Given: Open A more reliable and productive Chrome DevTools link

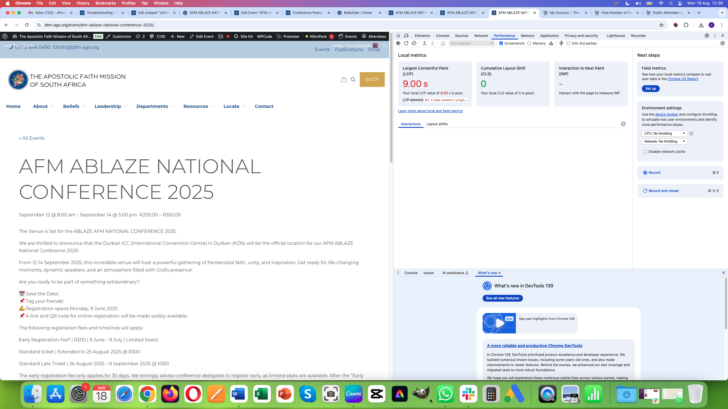Looking at the screenshot, I should [534, 346].
